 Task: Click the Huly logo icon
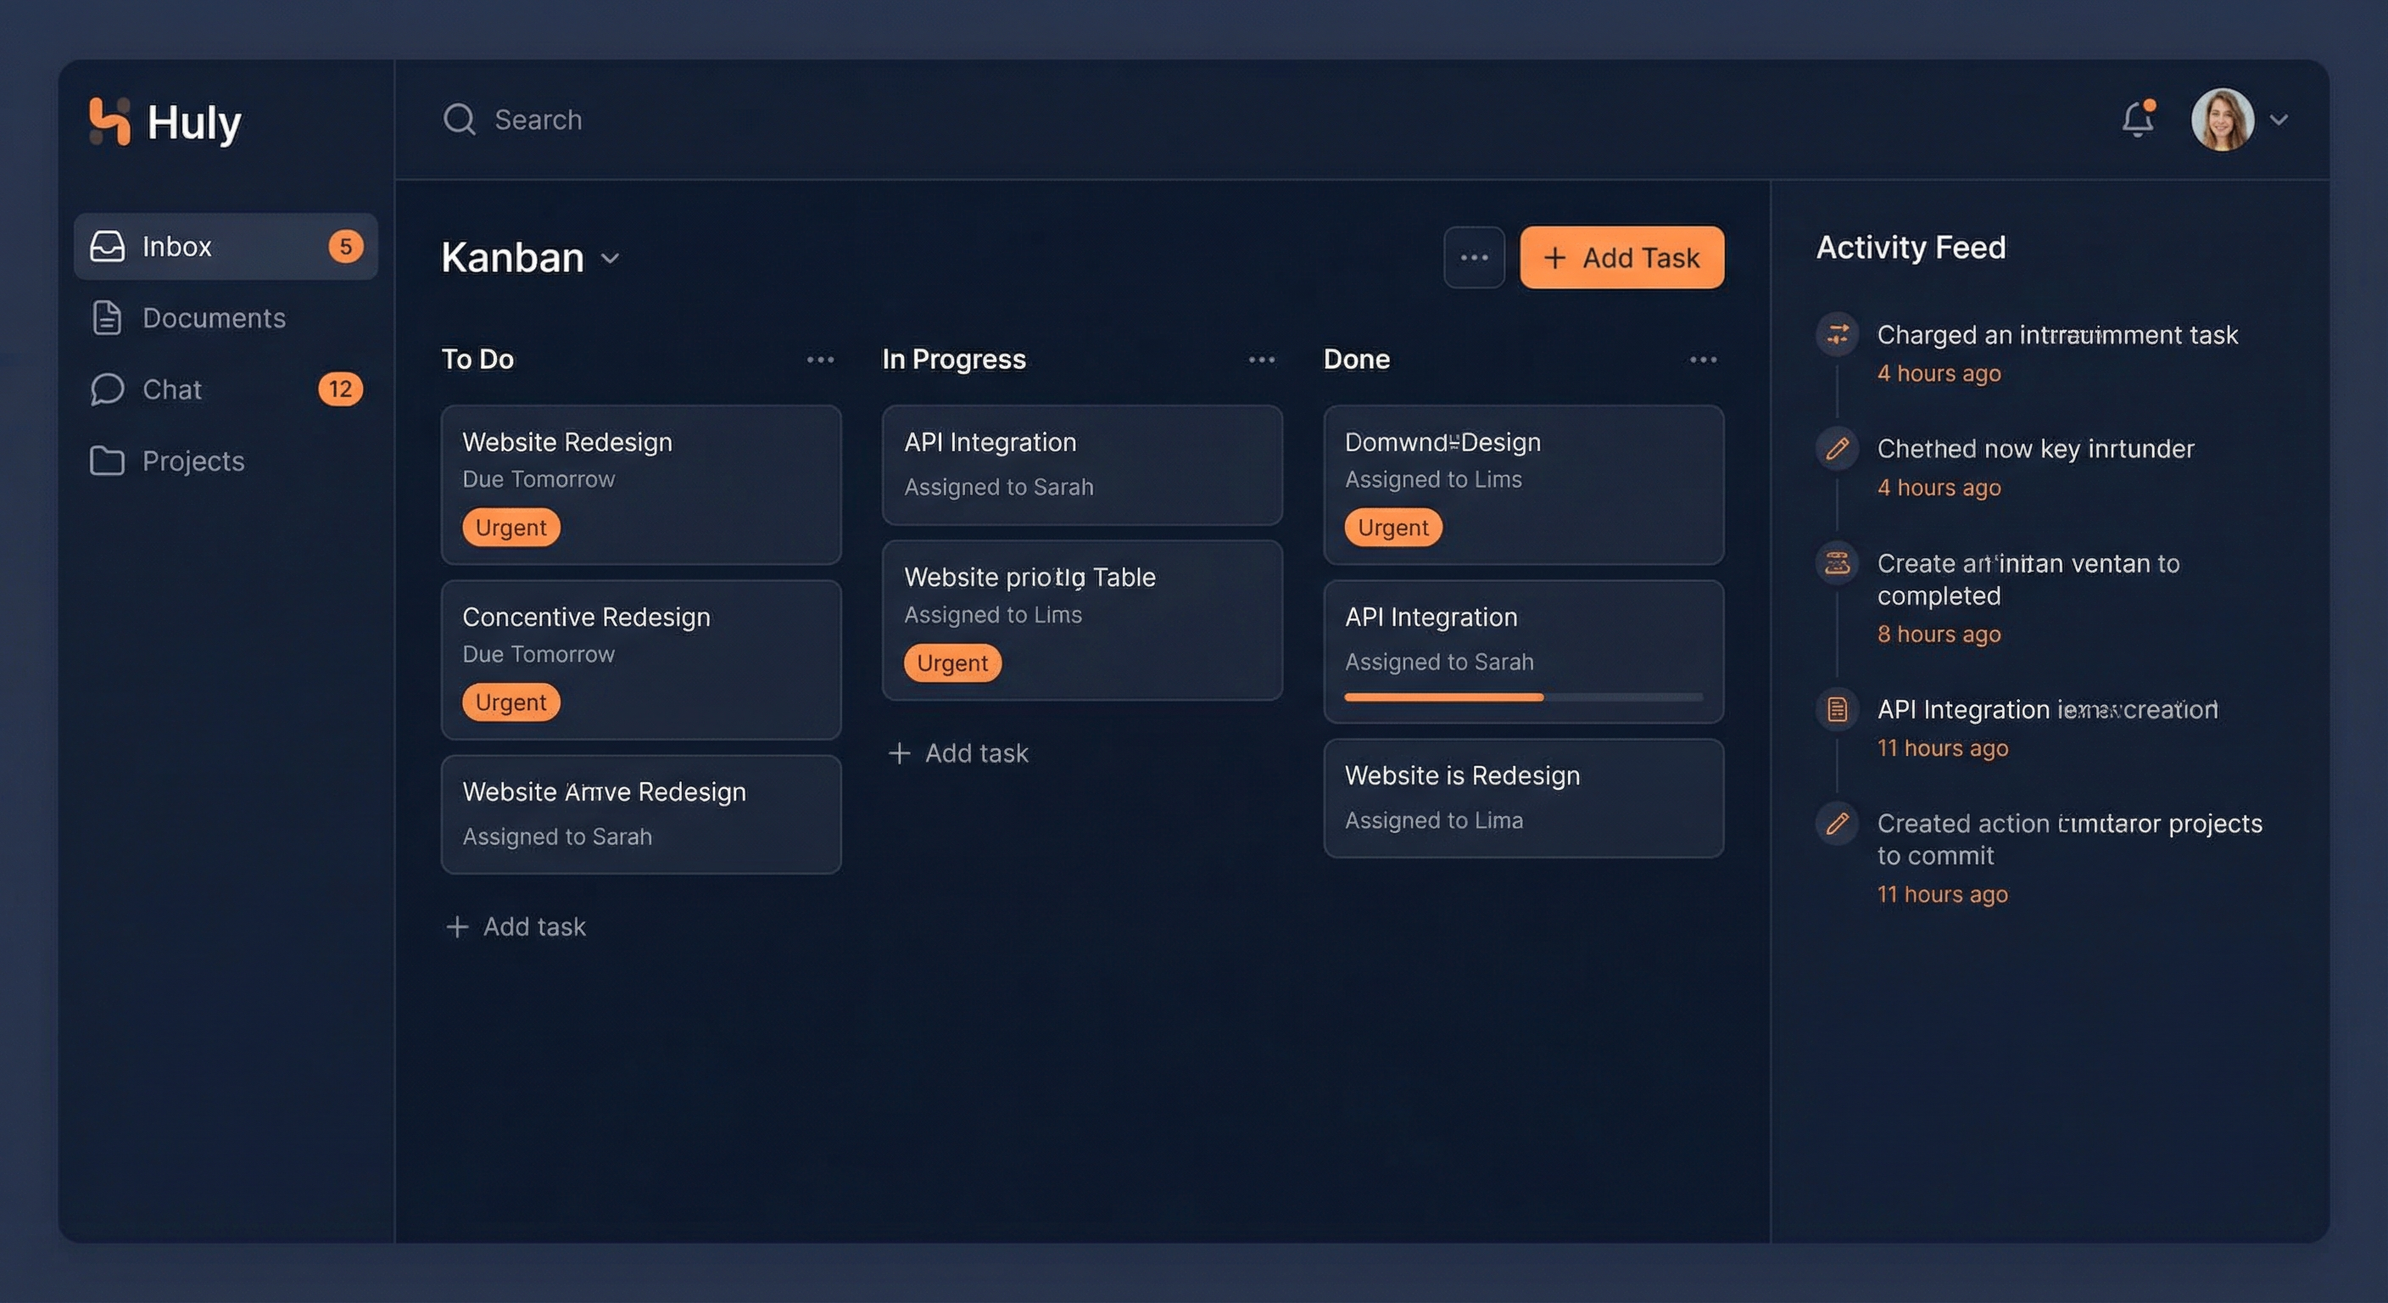point(109,120)
